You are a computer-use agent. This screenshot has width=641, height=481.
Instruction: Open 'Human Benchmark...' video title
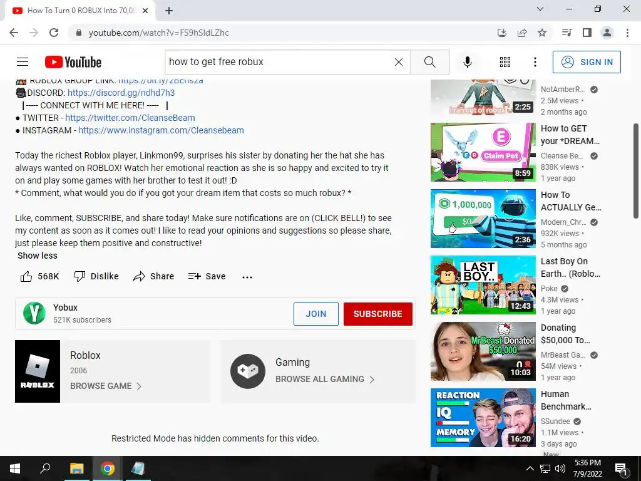566,400
